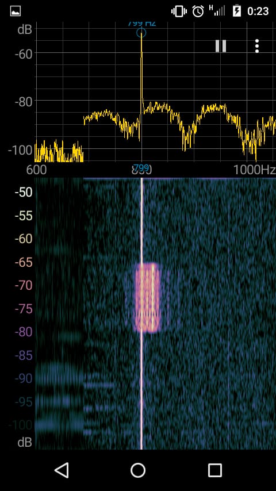The height and width of the screenshot is (491, 276).
Task: Tap the bright burst in the spectrogram
Action: [147, 297]
